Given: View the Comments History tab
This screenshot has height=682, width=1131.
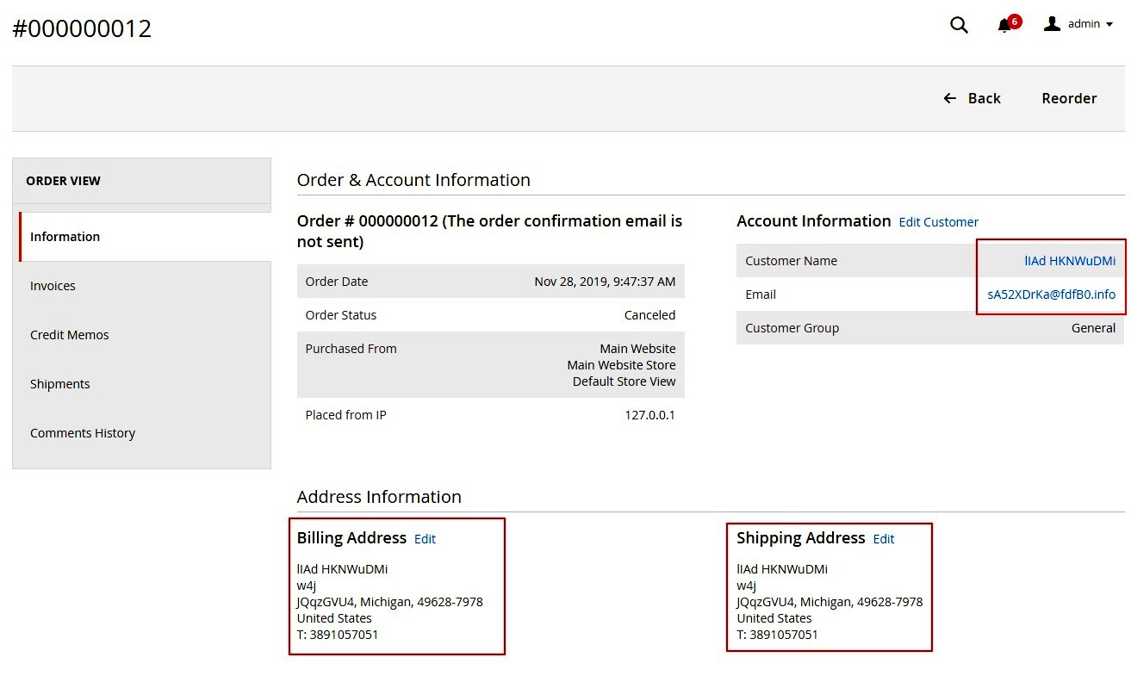Looking at the screenshot, I should pyautogui.click(x=82, y=433).
